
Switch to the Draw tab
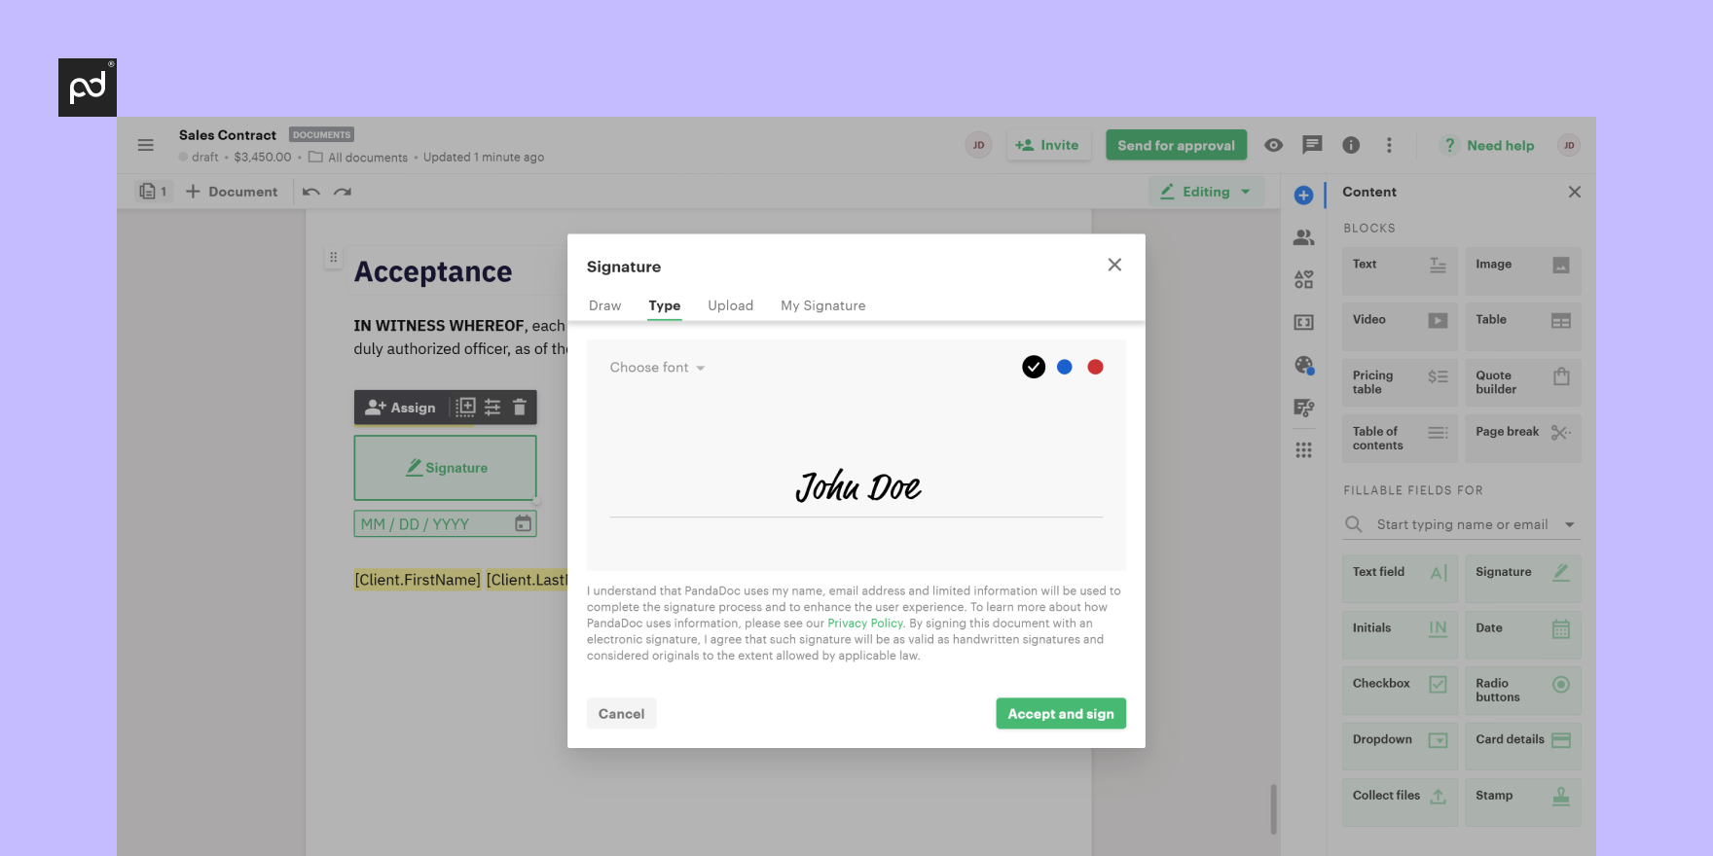(604, 305)
